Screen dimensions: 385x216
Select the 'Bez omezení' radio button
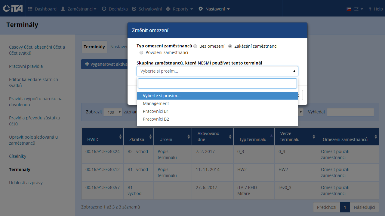pos(196,46)
